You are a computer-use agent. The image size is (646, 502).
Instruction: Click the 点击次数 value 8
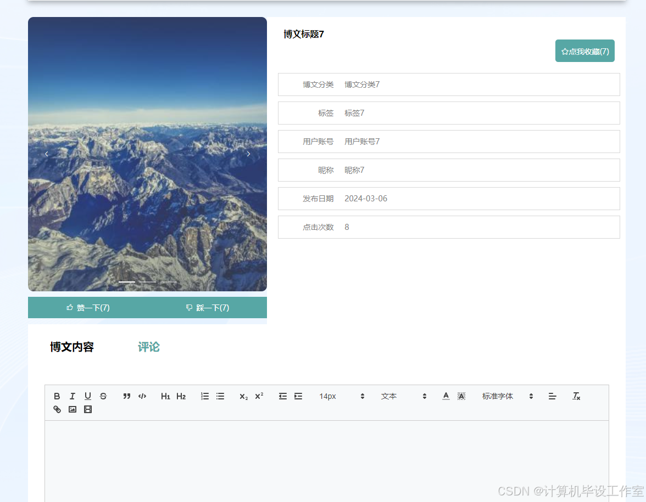(347, 227)
